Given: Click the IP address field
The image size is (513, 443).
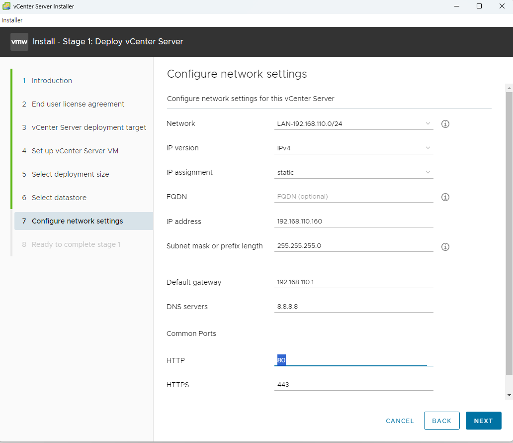Looking at the screenshot, I should pos(353,221).
